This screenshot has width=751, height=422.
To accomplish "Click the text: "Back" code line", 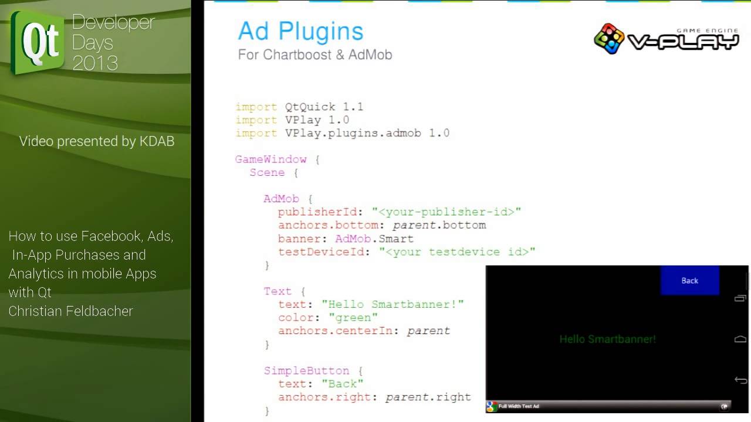I will pyautogui.click(x=321, y=383).
